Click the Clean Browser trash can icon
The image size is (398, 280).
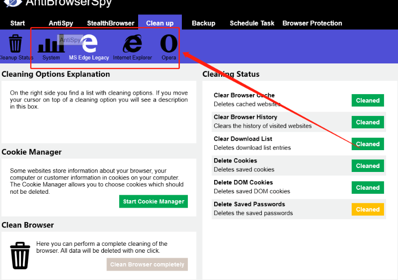pyautogui.click(x=20, y=255)
